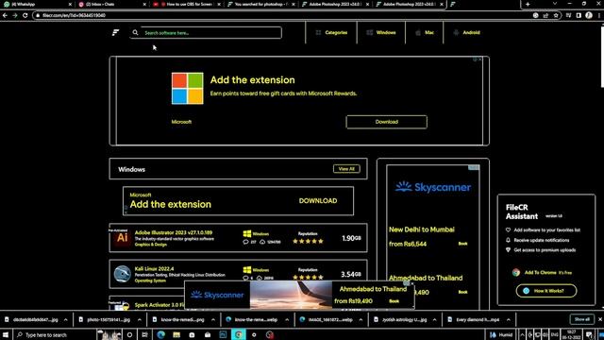Click Book in the bottom Skyscanner banner
Viewport: 604px width, 340px height.
394,301
